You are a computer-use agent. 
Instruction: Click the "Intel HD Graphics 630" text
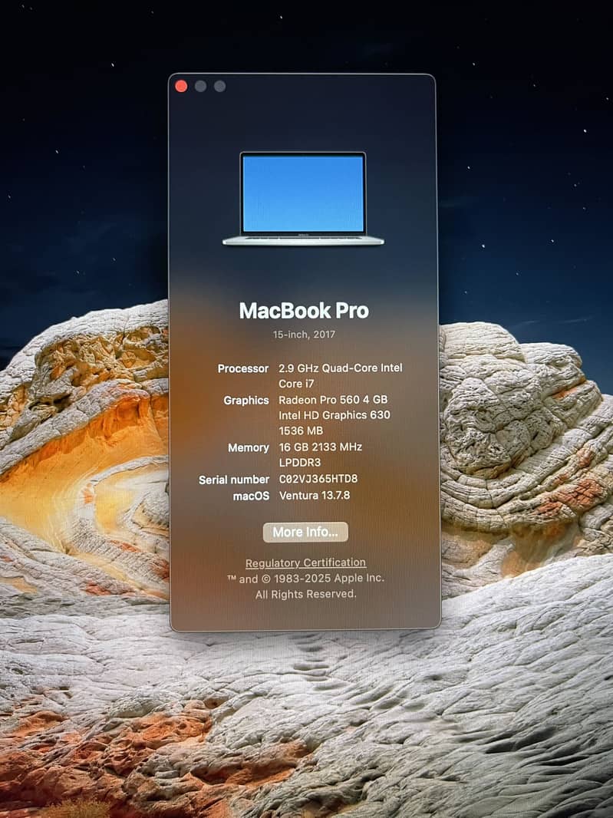coord(335,415)
